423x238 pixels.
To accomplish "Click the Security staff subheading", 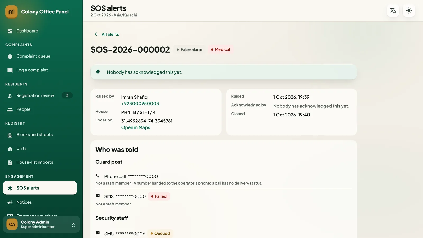I will [x=112, y=218].
